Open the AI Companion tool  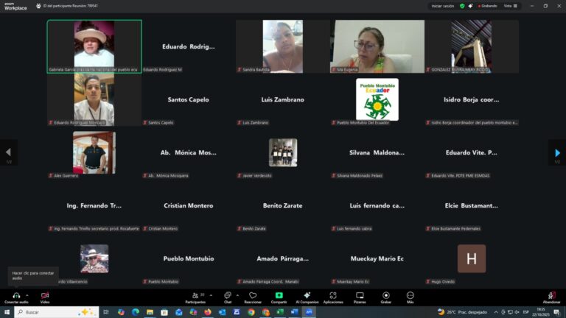307,295
